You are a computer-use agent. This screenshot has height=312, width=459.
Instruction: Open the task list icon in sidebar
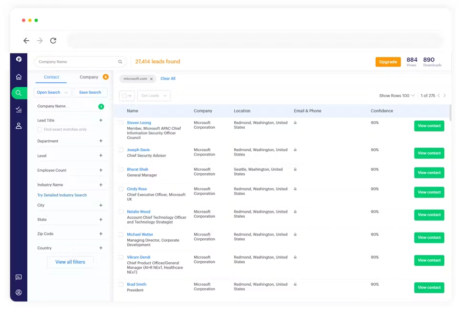(19, 109)
